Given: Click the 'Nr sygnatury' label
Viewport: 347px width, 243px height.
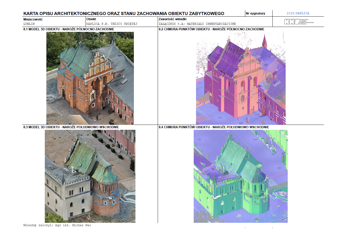Looking at the screenshot, I should point(255,13).
